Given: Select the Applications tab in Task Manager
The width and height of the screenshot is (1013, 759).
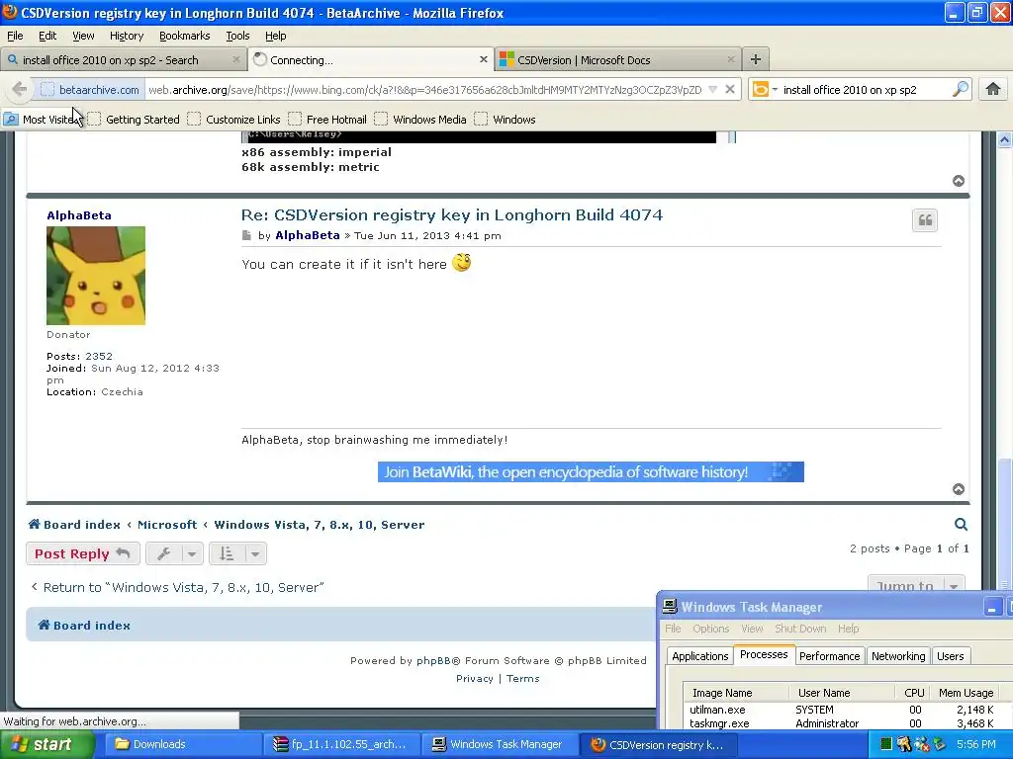Looking at the screenshot, I should pyautogui.click(x=699, y=656).
